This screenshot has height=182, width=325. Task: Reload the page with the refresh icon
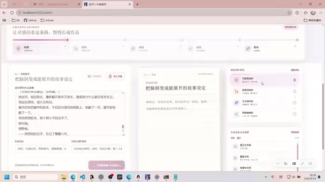(x=12, y=13)
